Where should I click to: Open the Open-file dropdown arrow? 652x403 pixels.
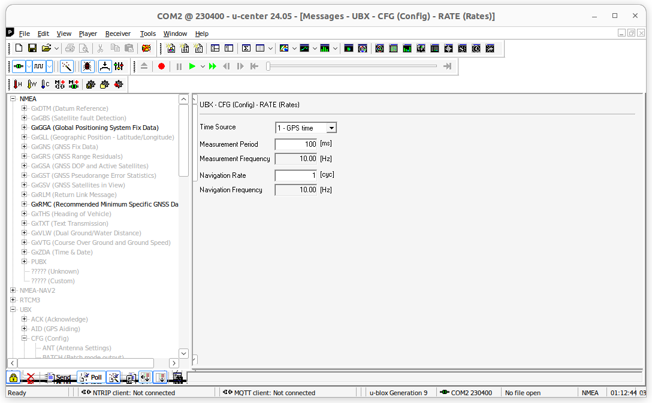click(56, 49)
